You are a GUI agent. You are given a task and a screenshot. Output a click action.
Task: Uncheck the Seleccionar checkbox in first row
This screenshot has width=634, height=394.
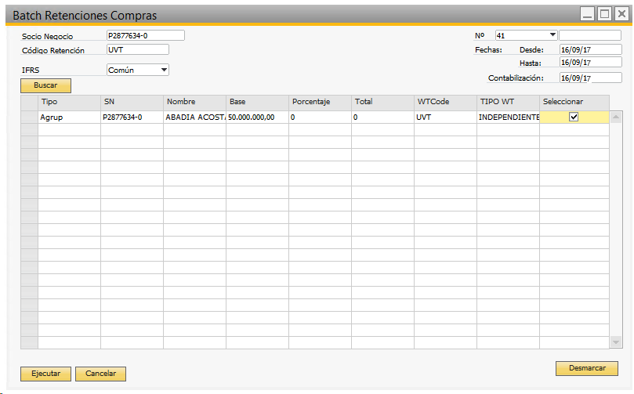coord(574,117)
